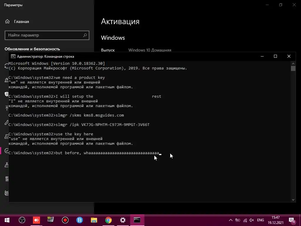Viewport: 301px width, 226px height.
Task: Click the Command Prompt scroll-down arrow
Action: (293, 200)
